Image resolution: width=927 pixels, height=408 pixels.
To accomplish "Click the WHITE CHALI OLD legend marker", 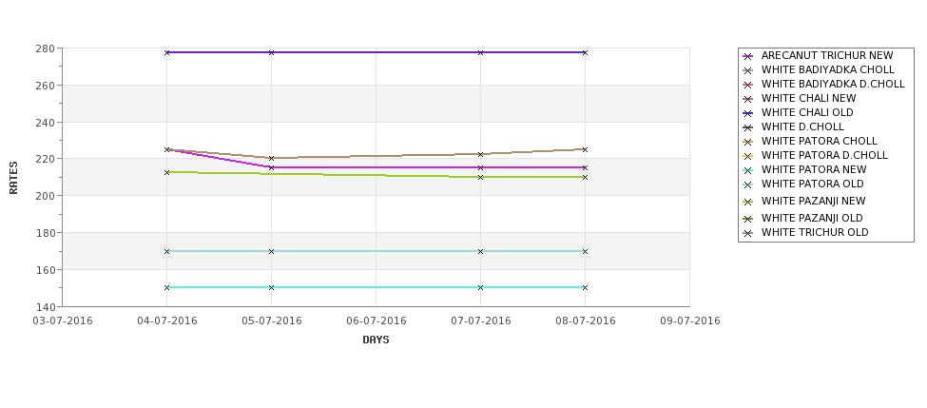I will click(x=748, y=113).
